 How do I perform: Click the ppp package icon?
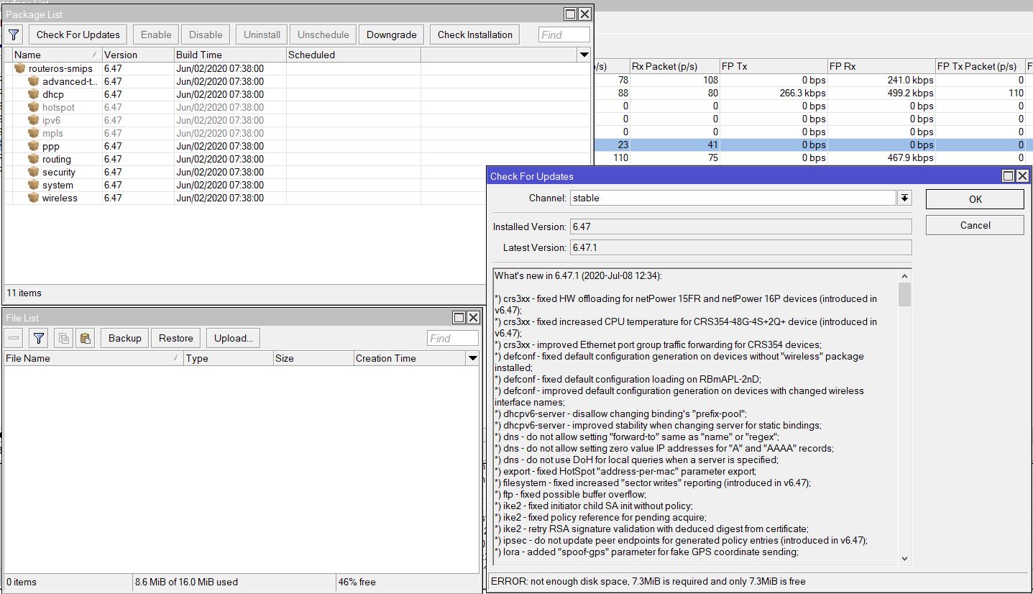(x=33, y=146)
